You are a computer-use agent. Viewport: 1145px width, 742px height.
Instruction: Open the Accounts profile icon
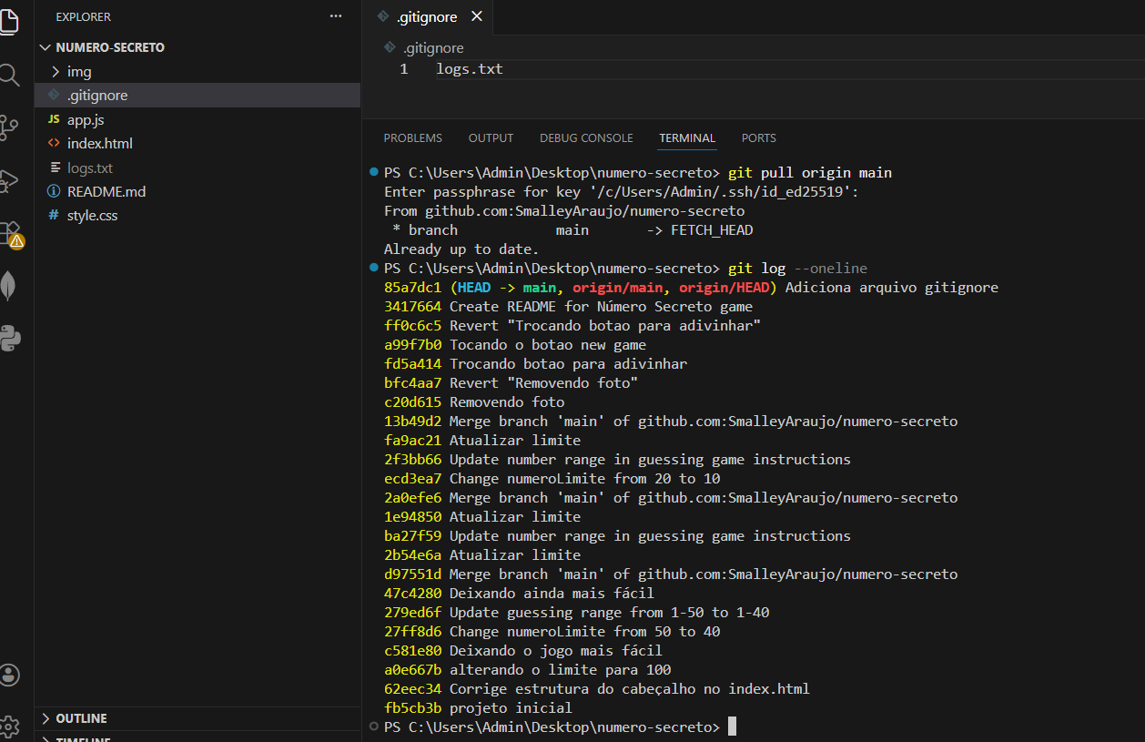[9, 675]
